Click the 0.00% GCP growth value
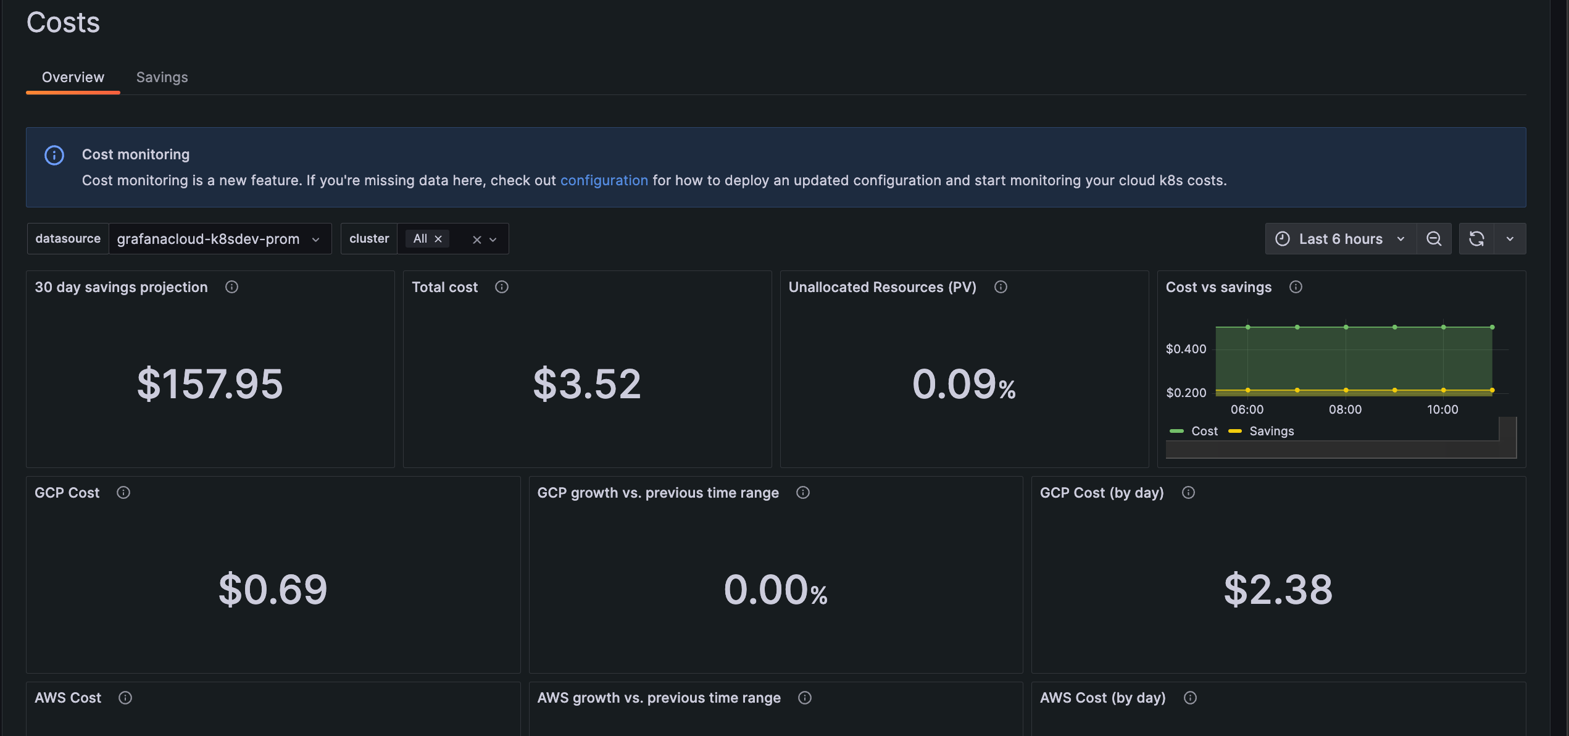This screenshot has height=736, width=1569. [776, 590]
